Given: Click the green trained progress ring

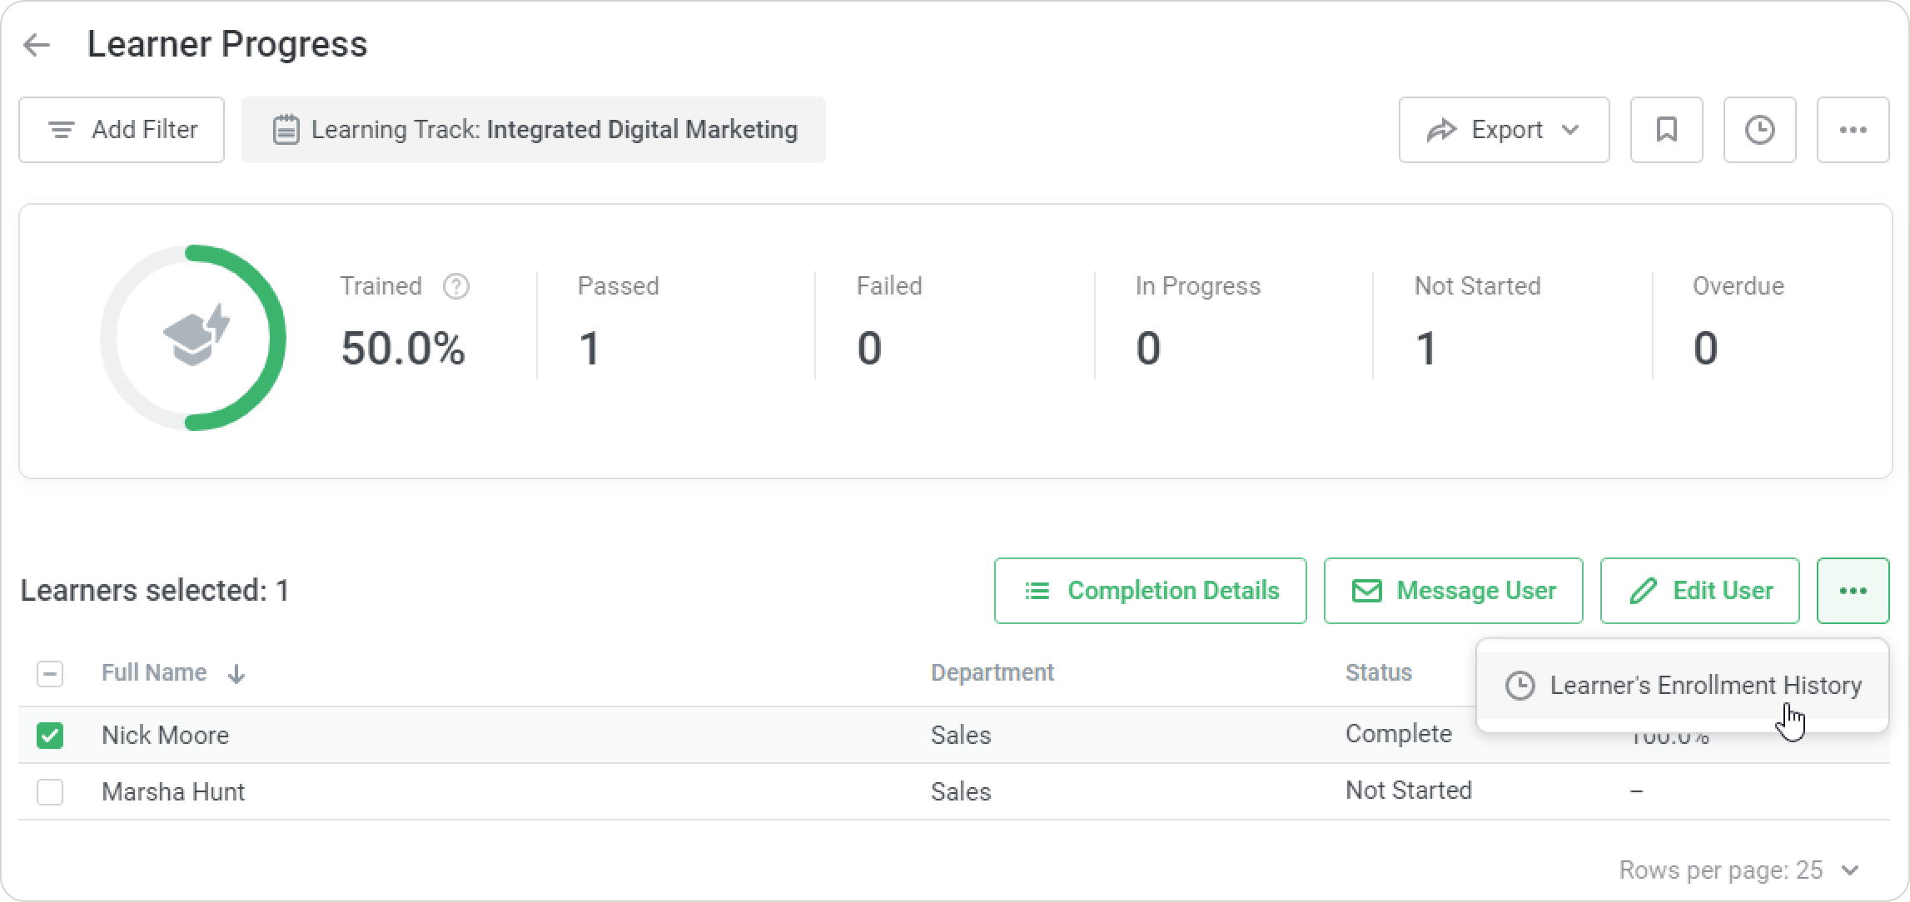Looking at the screenshot, I should click(x=276, y=337).
